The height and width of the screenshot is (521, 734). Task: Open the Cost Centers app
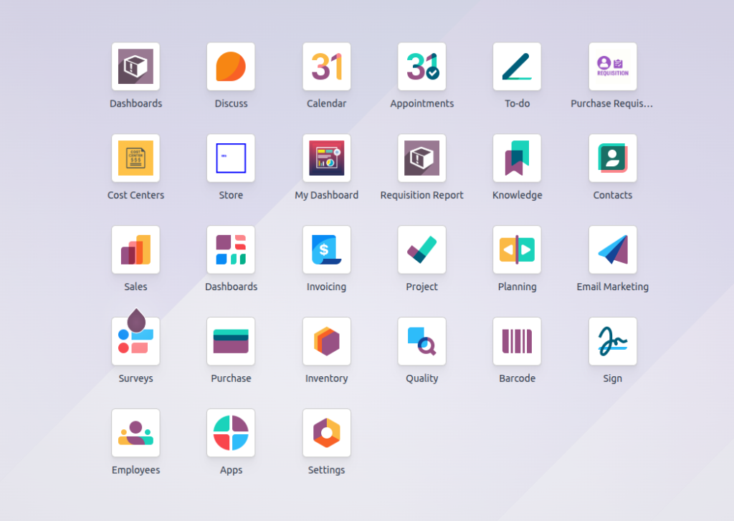pyautogui.click(x=135, y=158)
